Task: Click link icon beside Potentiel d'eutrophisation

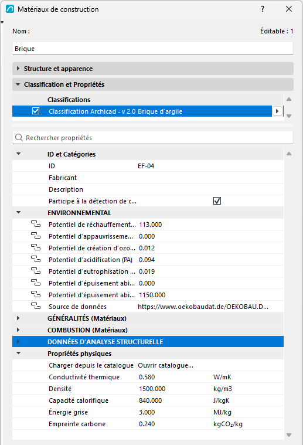Action: (x=36, y=271)
